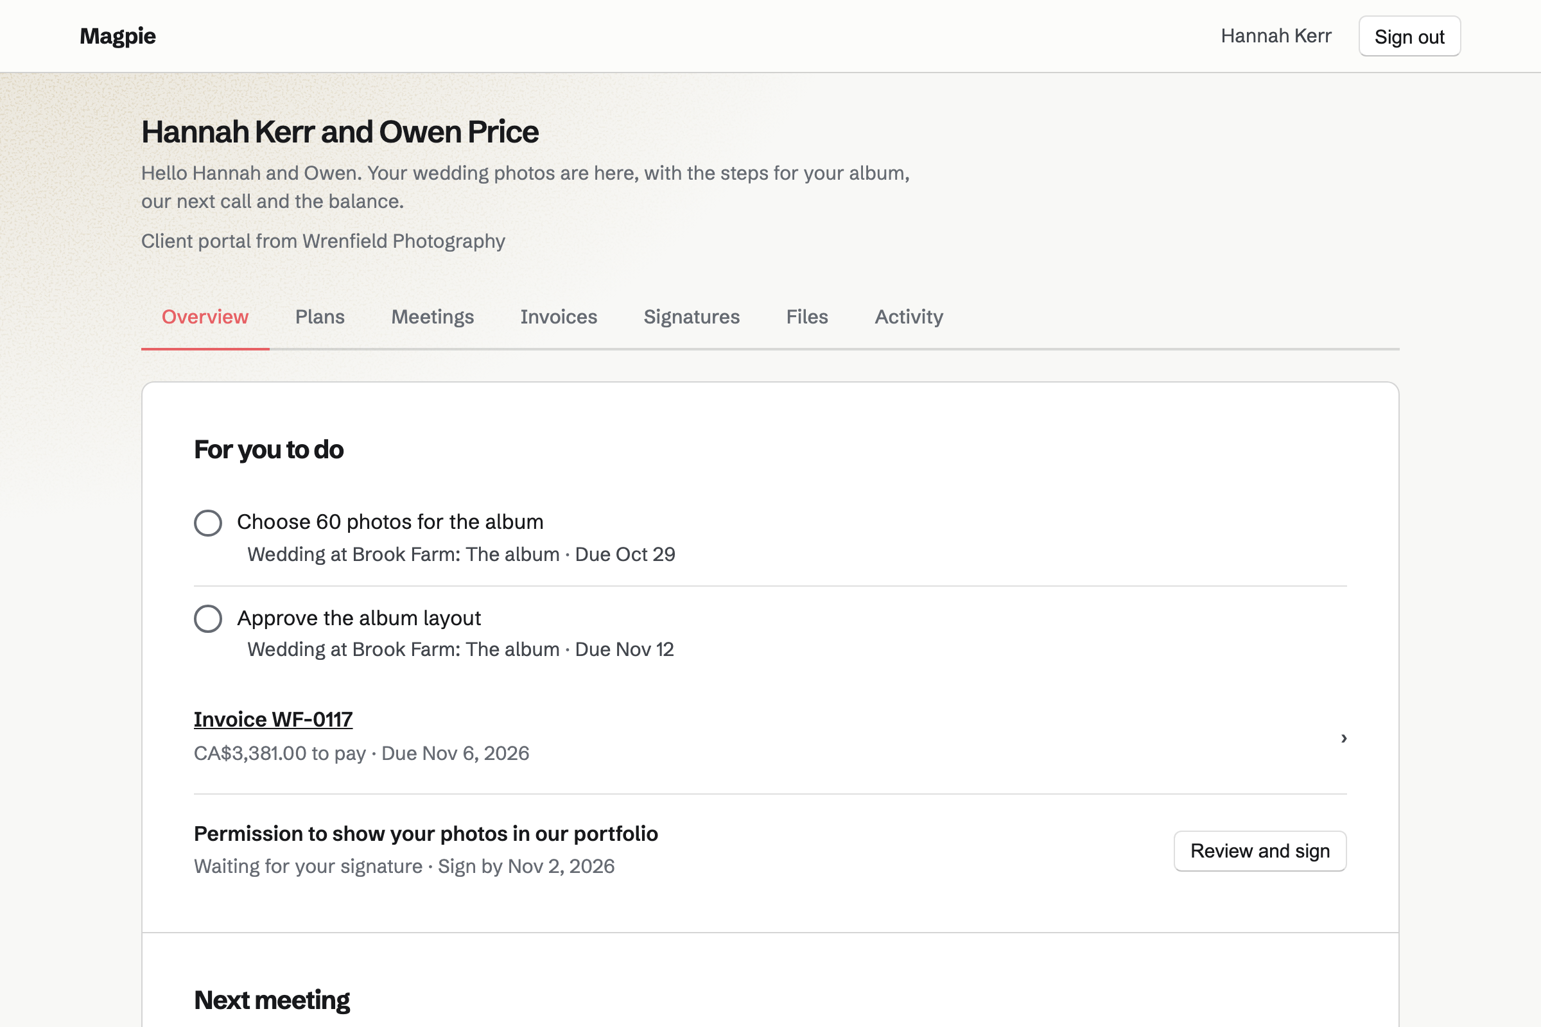
Task: Switch to the Files tab
Action: 806,317
